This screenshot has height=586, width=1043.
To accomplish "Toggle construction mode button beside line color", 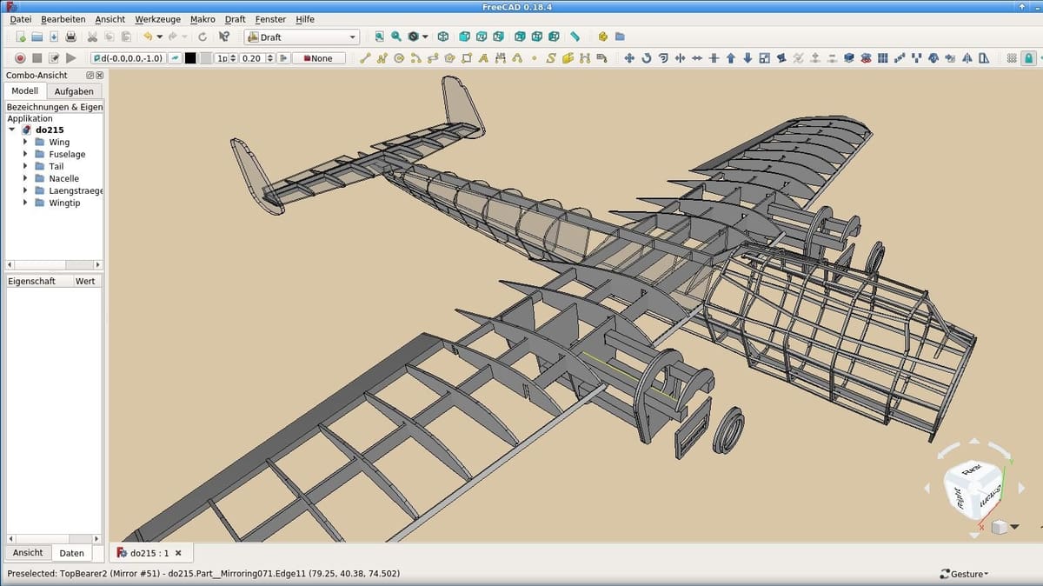I will coord(176,58).
